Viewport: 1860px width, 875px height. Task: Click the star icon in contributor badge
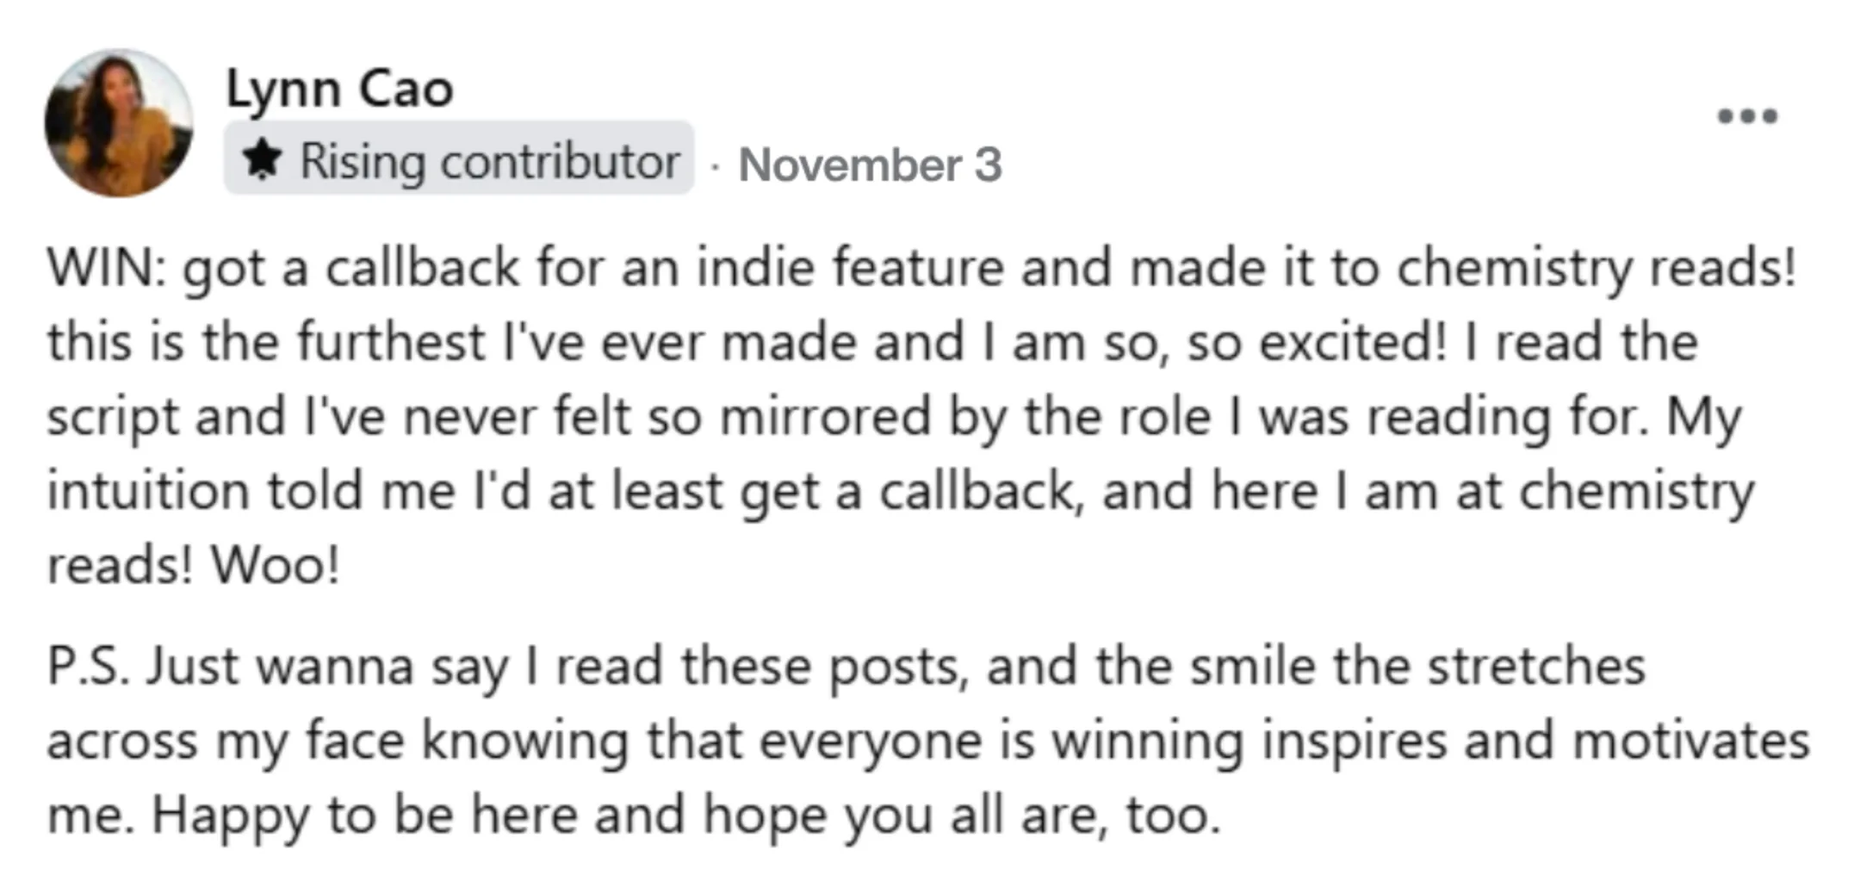pyautogui.click(x=262, y=160)
